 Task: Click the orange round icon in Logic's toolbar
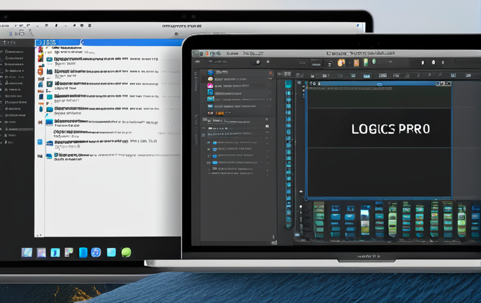point(341,62)
